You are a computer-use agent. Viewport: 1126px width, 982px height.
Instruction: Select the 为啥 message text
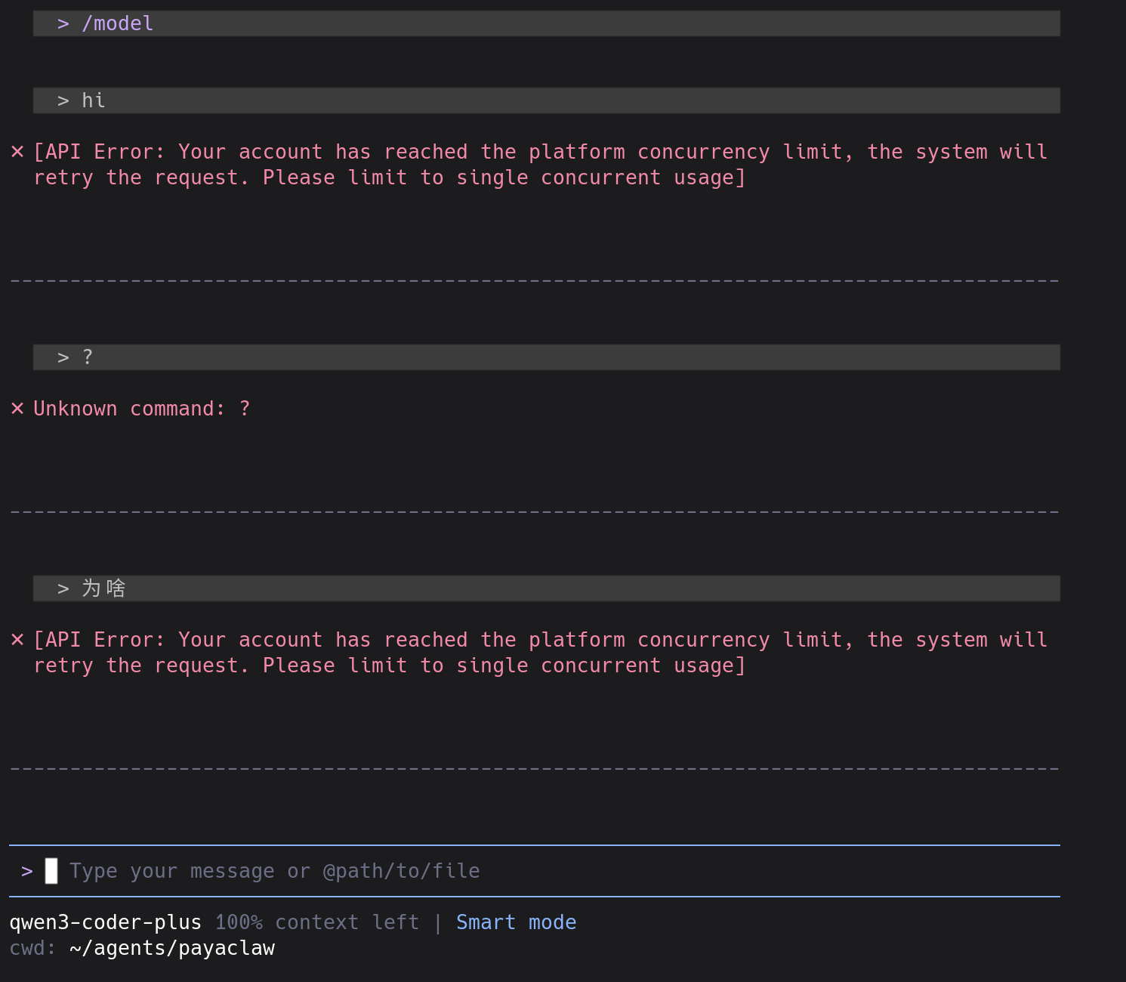[x=103, y=588]
